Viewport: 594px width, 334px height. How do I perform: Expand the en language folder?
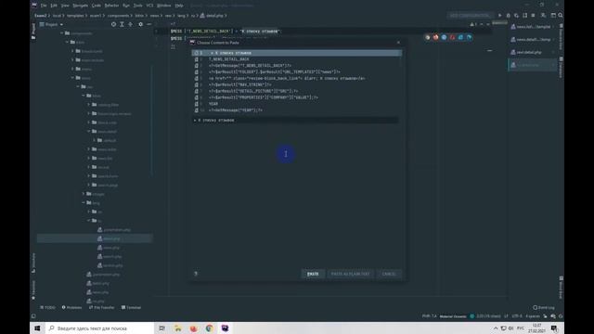pyautogui.click(x=89, y=212)
